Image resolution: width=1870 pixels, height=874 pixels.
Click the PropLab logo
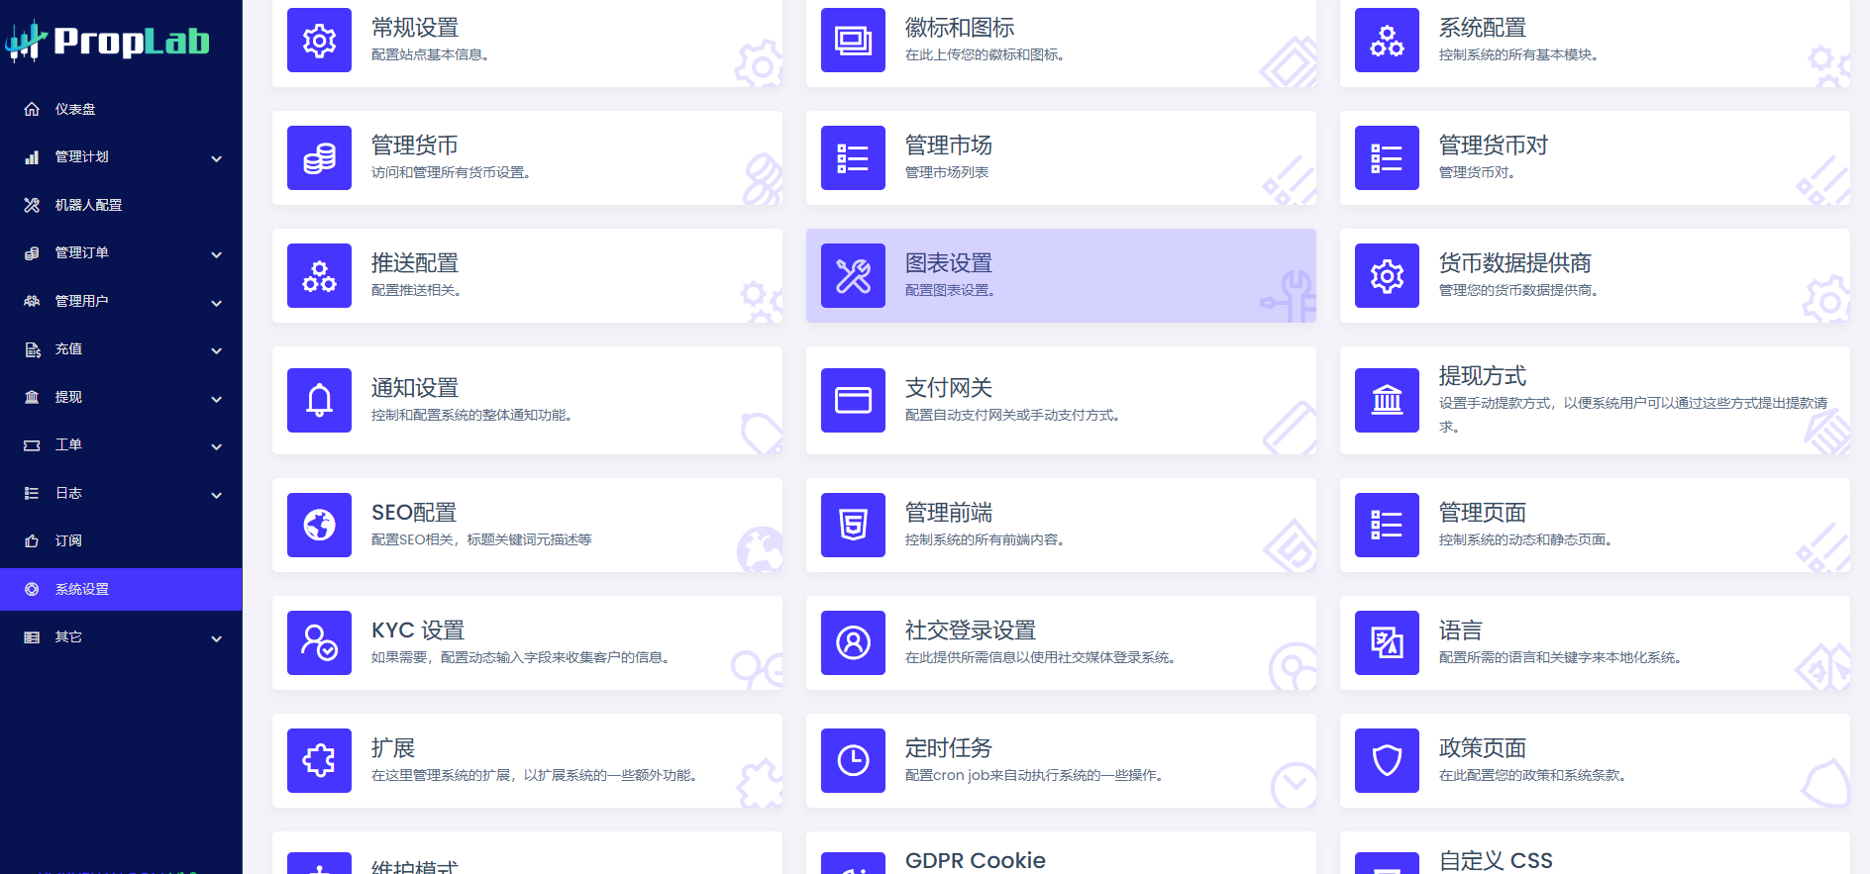109,41
